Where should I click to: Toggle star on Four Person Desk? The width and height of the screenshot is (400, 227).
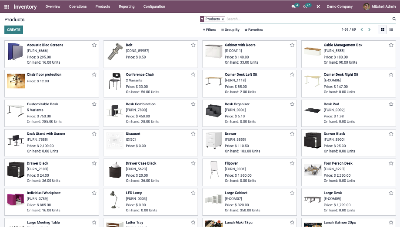(x=391, y=163)
